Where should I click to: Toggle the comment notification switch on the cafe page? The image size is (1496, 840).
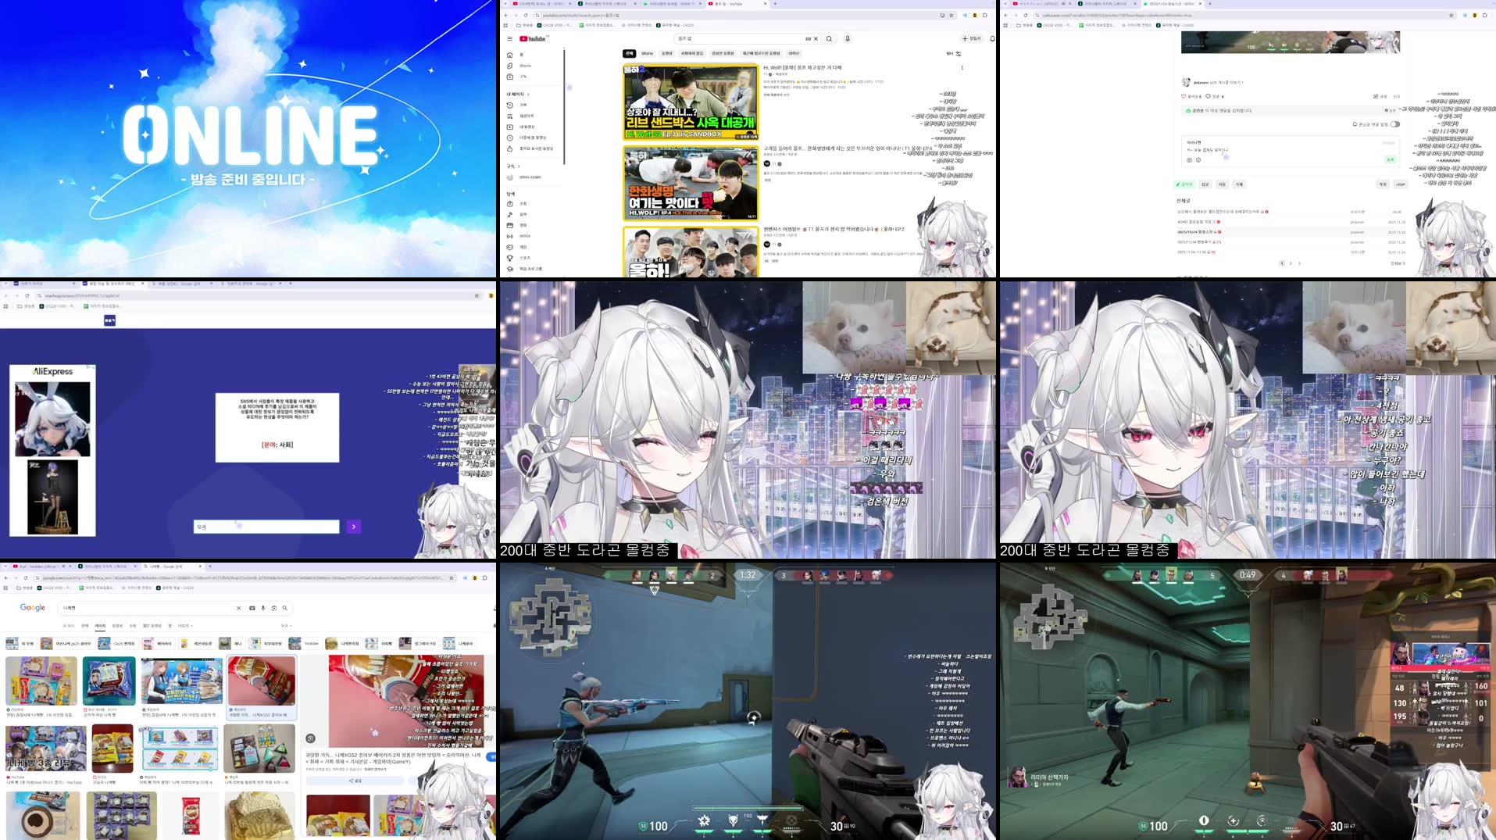click(x=1395, y=124)
